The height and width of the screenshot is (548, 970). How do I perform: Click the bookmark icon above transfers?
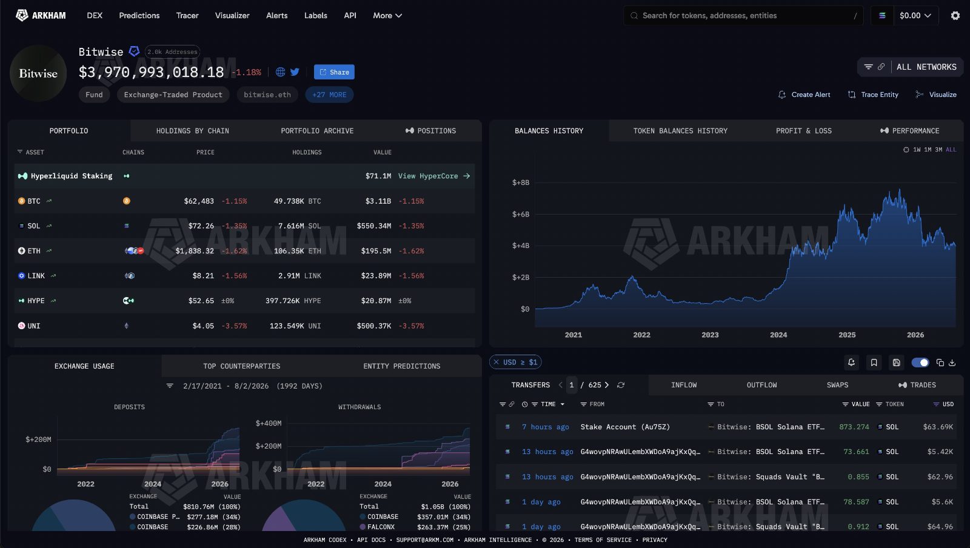[x=874, y=363]
